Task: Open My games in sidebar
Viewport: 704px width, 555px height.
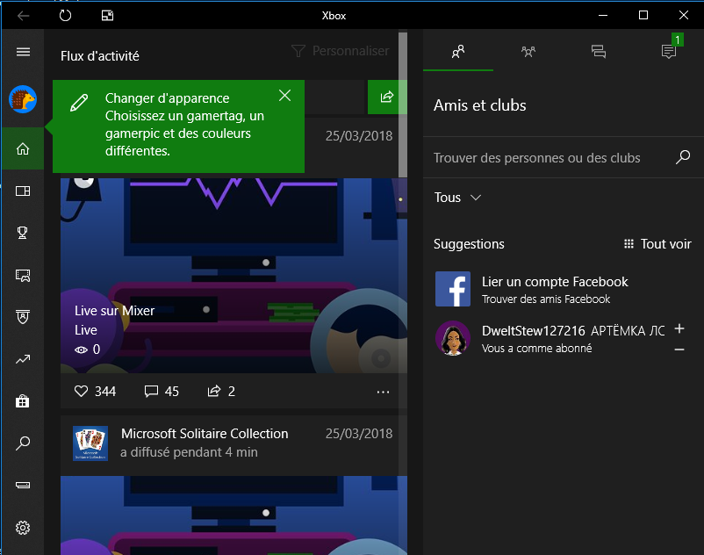Action: (x=23, y=191)
